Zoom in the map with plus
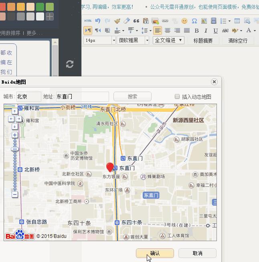Screen dimensions: 259x262 (15, 135)
